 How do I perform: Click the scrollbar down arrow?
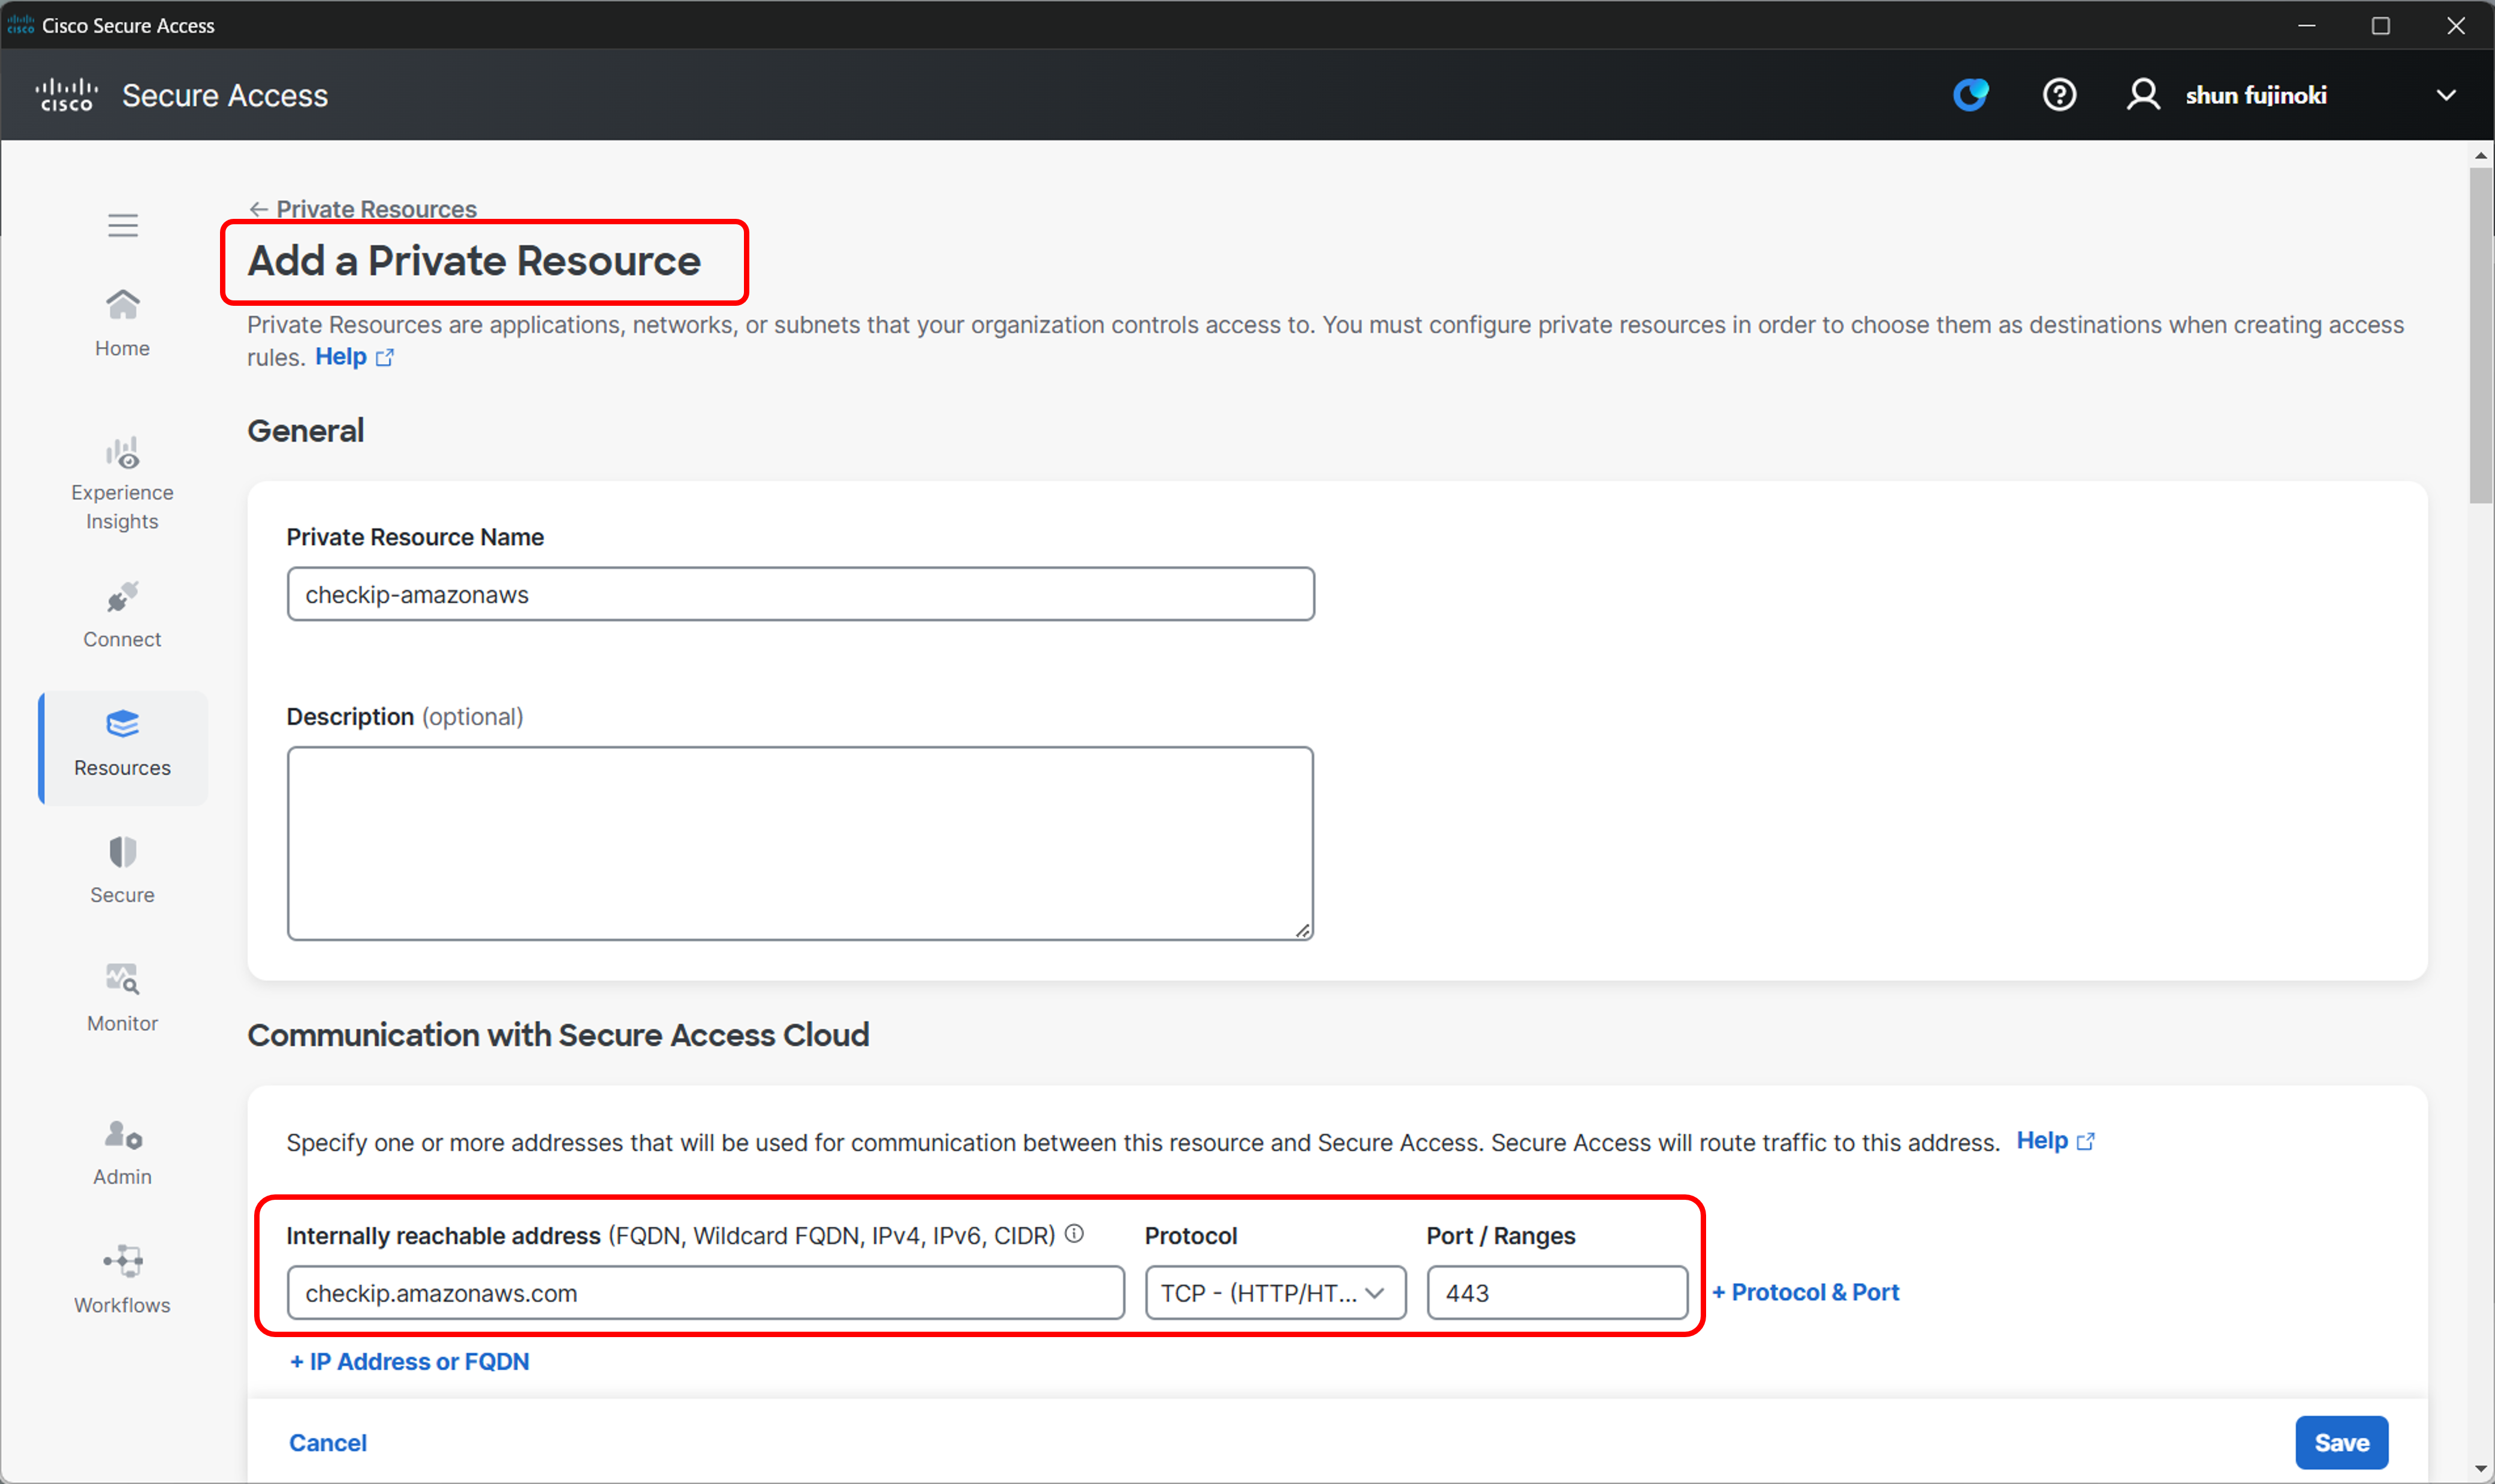point(2480,1470)
